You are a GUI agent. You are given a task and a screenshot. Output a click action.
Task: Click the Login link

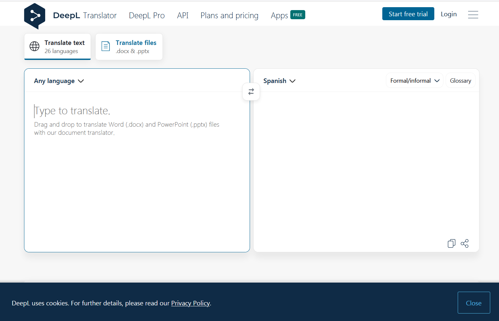coord(449,14)
